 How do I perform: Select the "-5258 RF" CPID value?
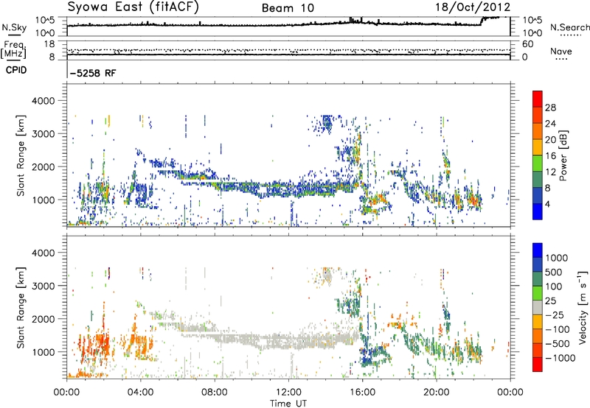(93, 73)
